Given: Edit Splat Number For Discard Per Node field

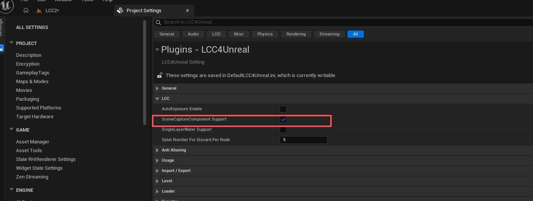Looking at the screenshot, I should tap(303, 140).
